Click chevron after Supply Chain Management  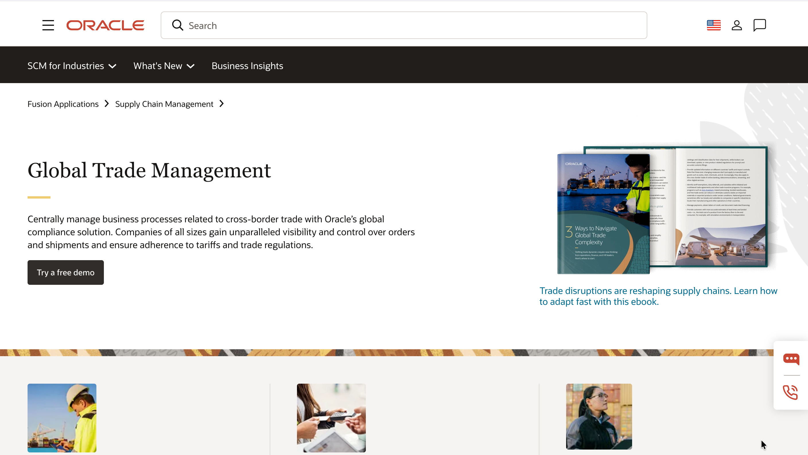222,104
